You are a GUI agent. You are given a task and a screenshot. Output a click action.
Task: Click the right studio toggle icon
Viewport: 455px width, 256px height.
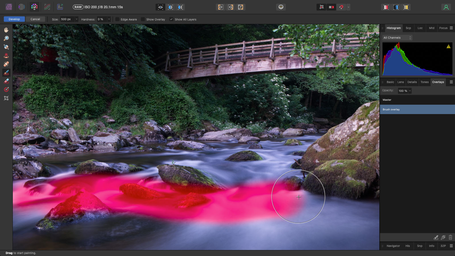[x=406, y=7]
